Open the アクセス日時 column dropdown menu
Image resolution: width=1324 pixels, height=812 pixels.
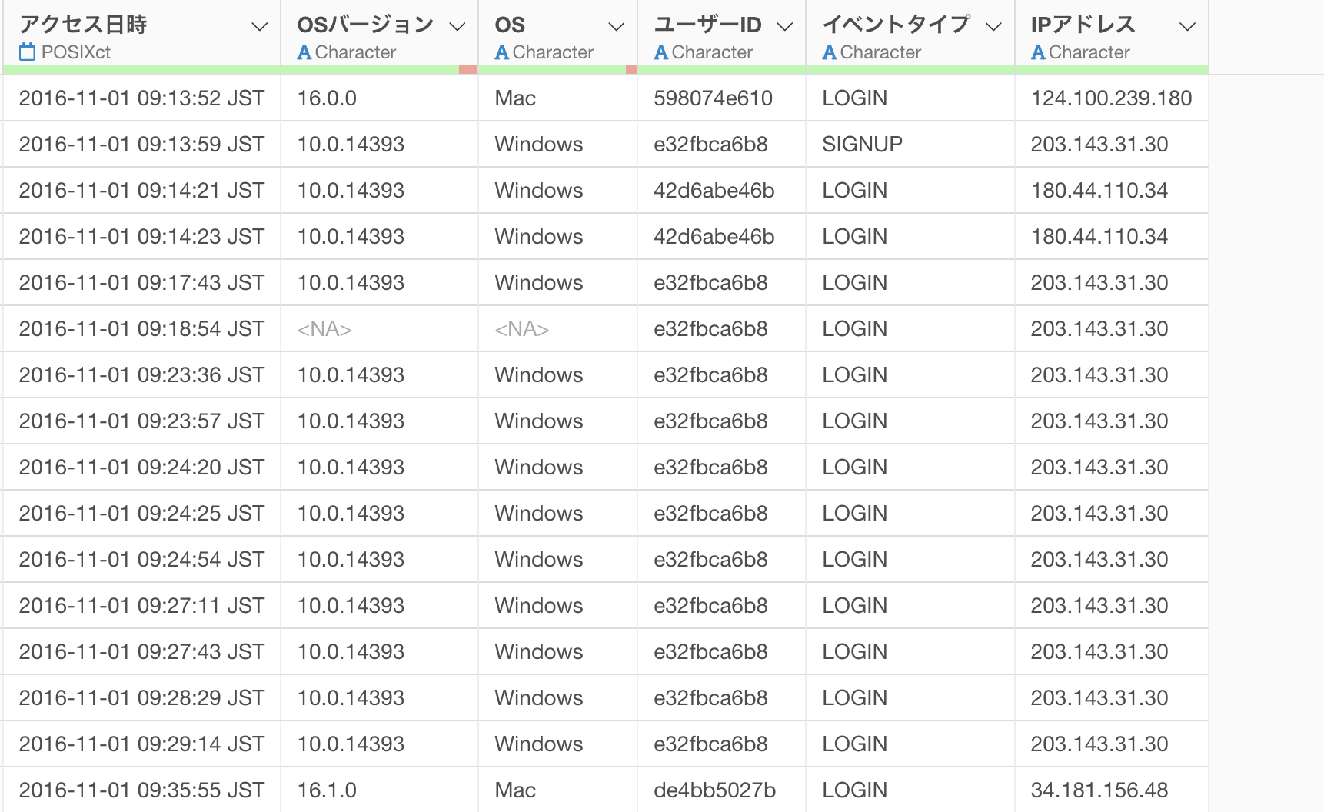(260, 27)
